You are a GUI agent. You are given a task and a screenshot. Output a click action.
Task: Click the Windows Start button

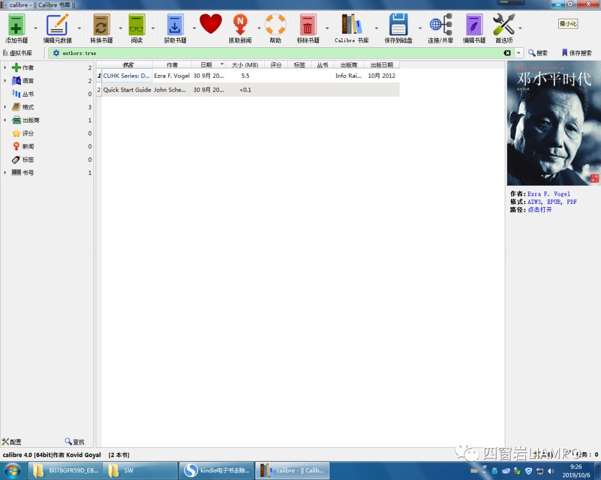pyautogui.click(x=13, y=471)
